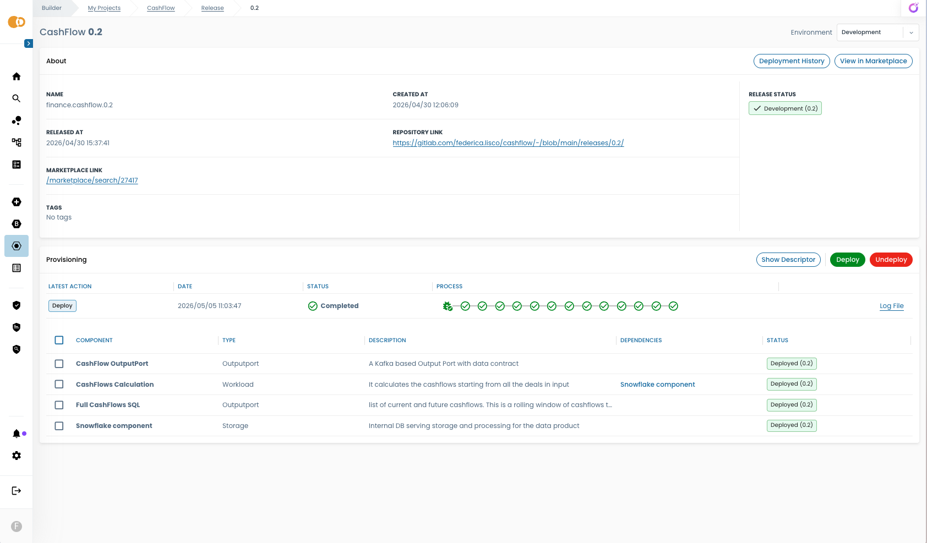Click the COMPONENT column header
This screenshot has width=927, height=543.
(94, 341)
